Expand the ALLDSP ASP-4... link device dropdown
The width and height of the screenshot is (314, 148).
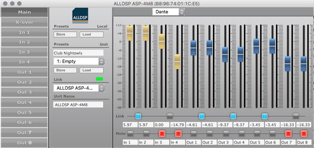point(79,88)
